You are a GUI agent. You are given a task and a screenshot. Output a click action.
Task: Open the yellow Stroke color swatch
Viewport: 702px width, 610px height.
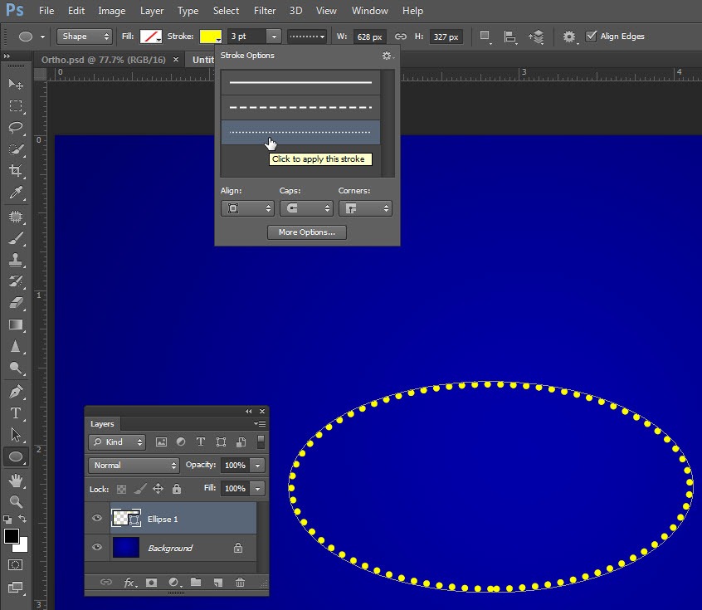tap(210, 37)
